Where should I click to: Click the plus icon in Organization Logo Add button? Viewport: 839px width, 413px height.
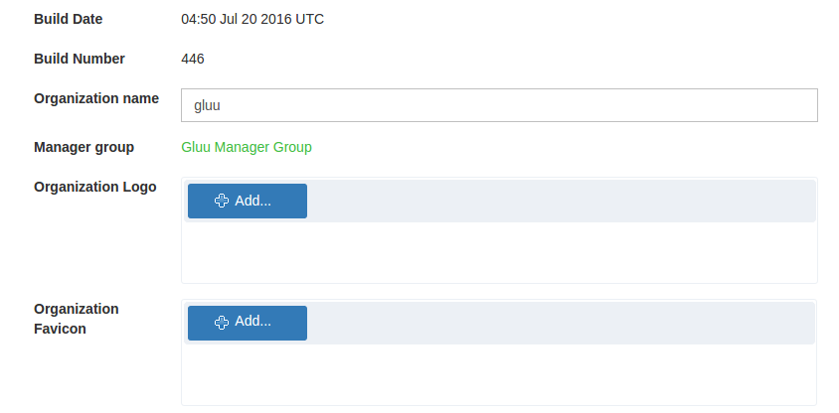pos(222,201)
